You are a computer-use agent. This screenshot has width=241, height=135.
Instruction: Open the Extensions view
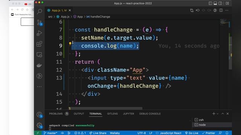click(39, 44)
